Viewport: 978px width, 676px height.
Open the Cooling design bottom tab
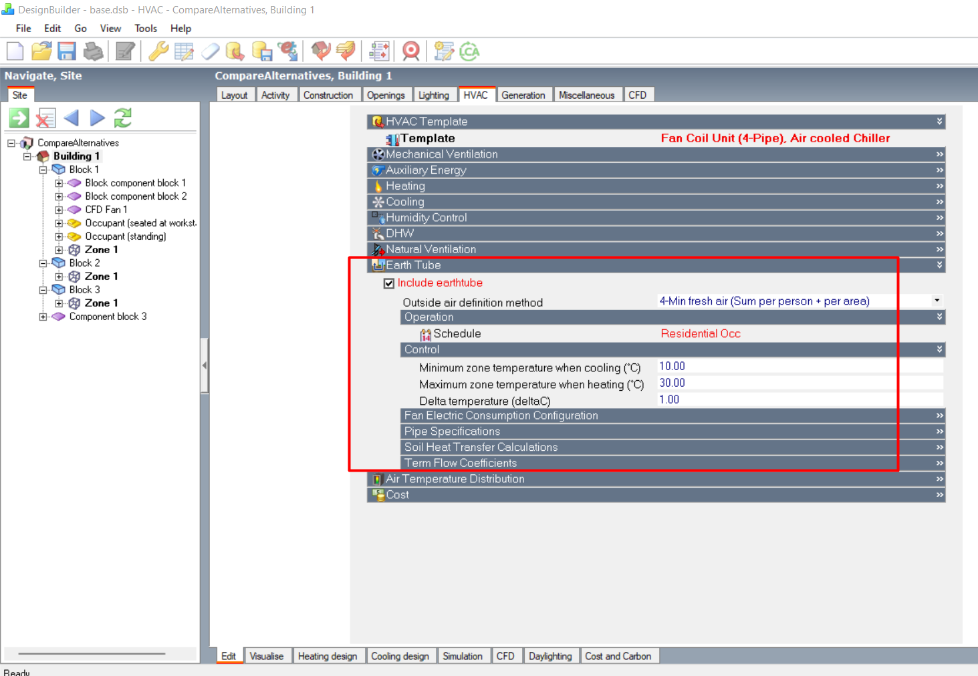pyautogui.click(x=400, y=656)
